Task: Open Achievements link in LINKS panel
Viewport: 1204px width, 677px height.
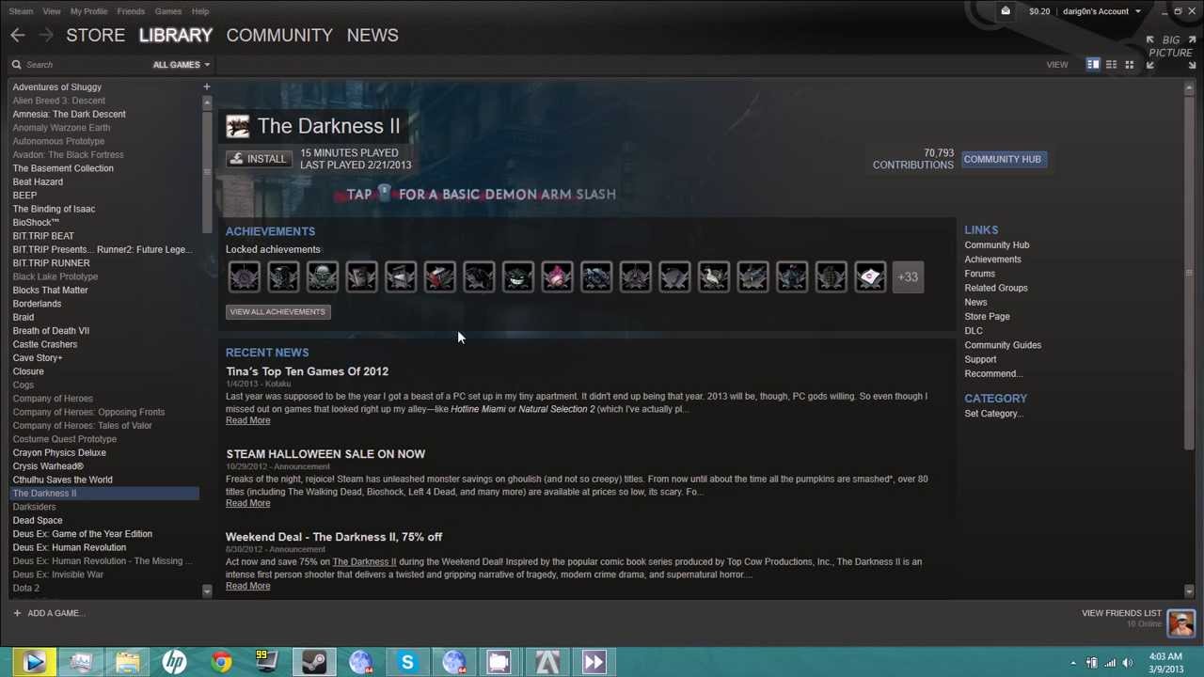Action: click(992, 260)
